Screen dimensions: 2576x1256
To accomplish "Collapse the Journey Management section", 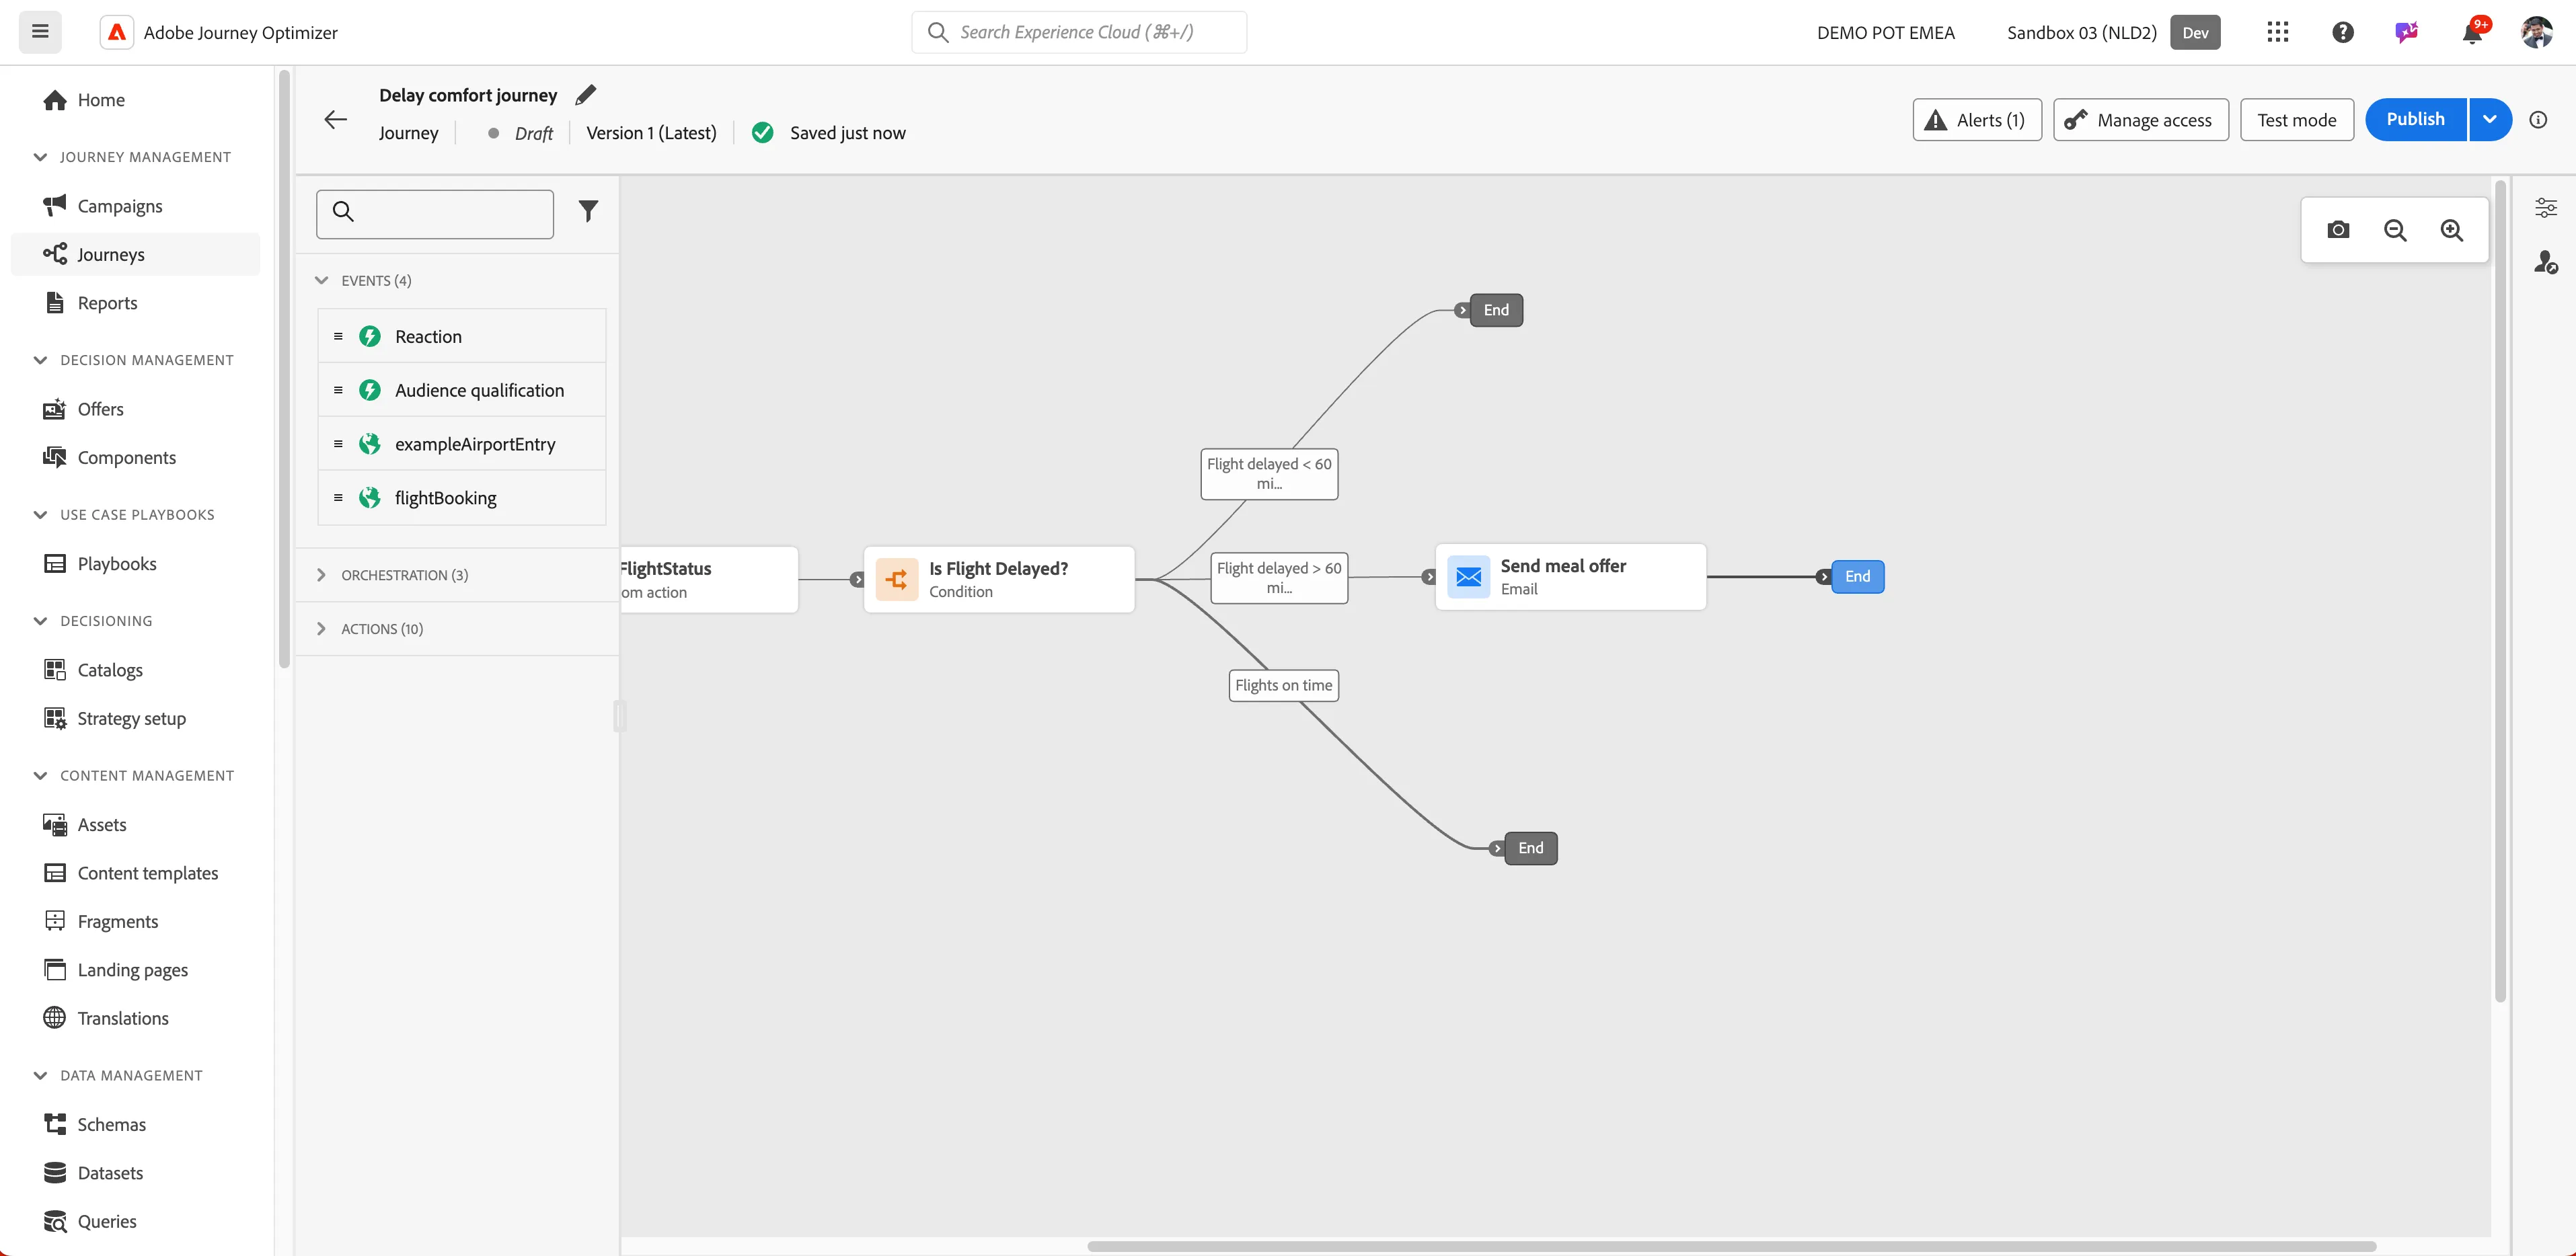I will coord(40,157).
